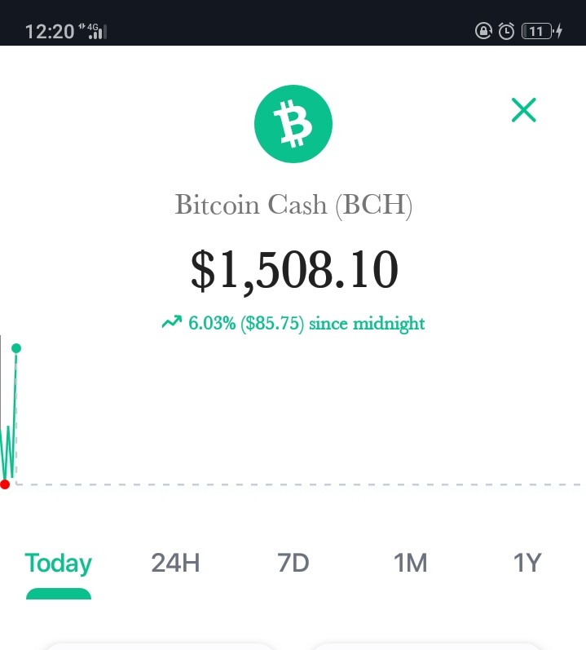The height and width of the screenshot is (650, 586).
Task: Tap the charging bolt icon
Action: [x=558, y=31]
